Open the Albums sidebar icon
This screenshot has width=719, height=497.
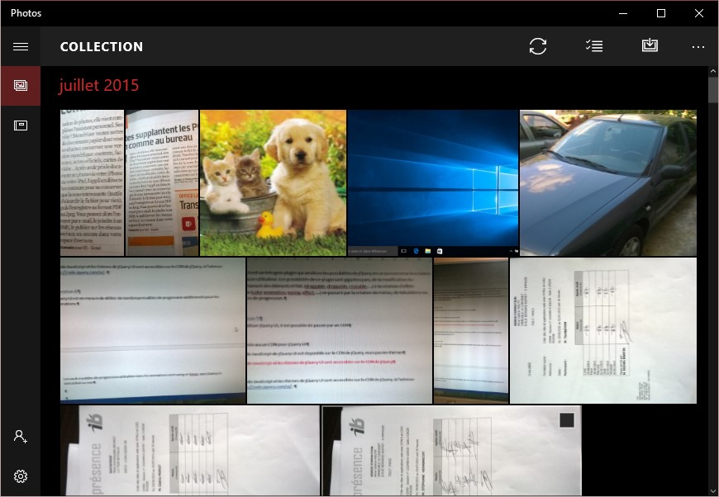pos(21,125)
